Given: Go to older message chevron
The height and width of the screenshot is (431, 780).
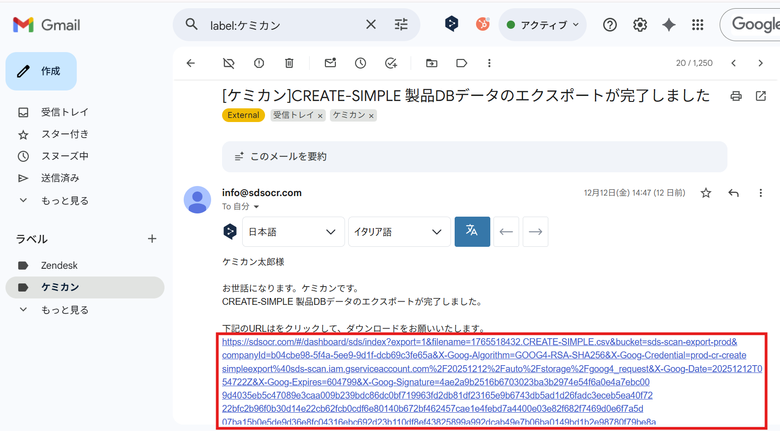Looking at the screenshot, I should (761, 63).
